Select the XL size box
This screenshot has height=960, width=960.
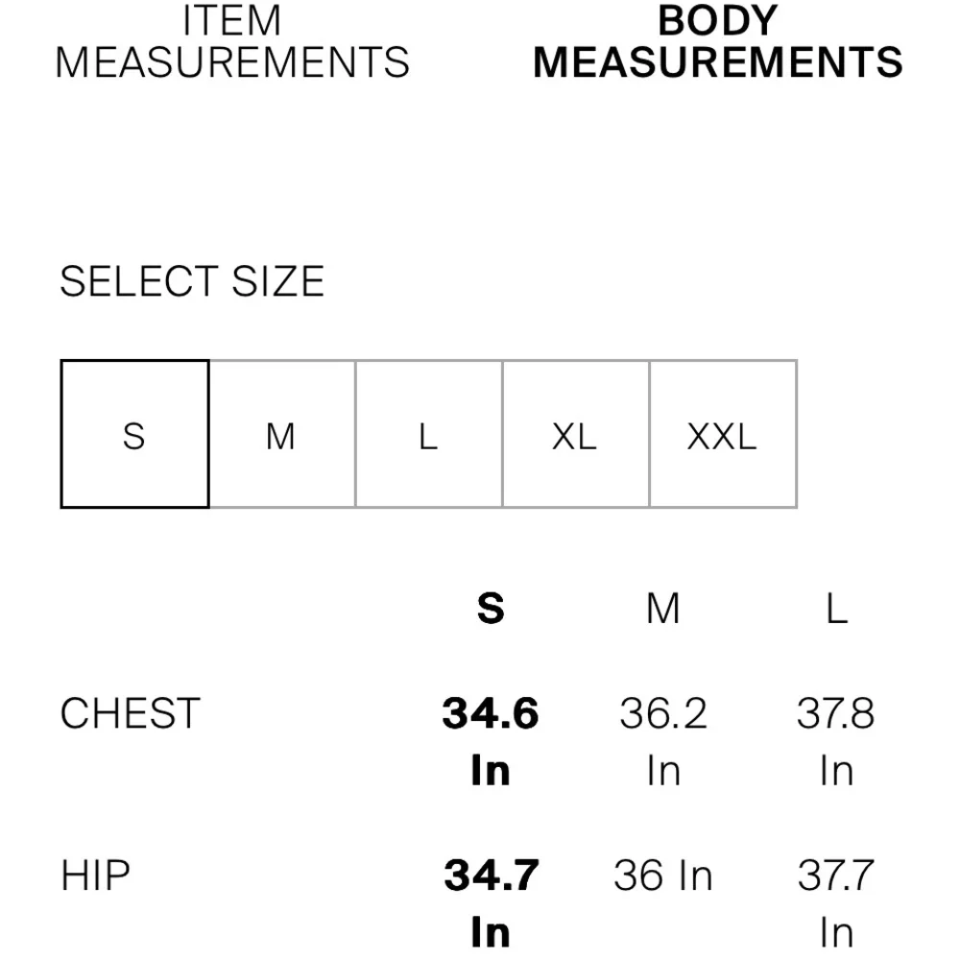pyautogui.click(x=575, y=435)
